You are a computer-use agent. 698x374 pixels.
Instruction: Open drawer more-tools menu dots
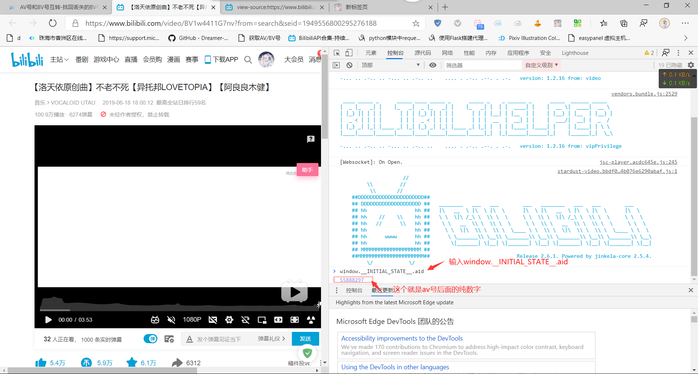pyautogui.click(x=337, y=290)
